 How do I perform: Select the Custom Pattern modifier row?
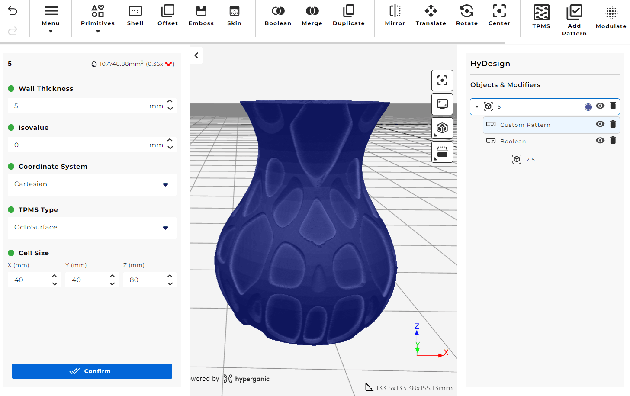point(551,125)
